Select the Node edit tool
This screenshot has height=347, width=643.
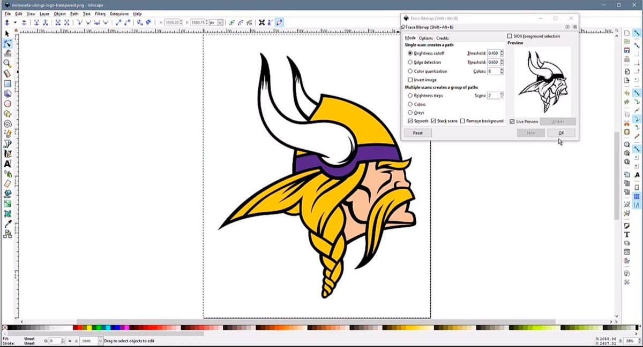(x=8, y=44)
